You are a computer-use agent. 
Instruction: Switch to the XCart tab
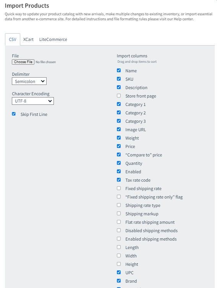point(28,39)
